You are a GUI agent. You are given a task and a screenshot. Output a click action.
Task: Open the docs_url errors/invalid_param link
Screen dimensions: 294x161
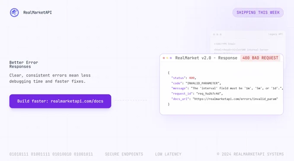point(235,99)
